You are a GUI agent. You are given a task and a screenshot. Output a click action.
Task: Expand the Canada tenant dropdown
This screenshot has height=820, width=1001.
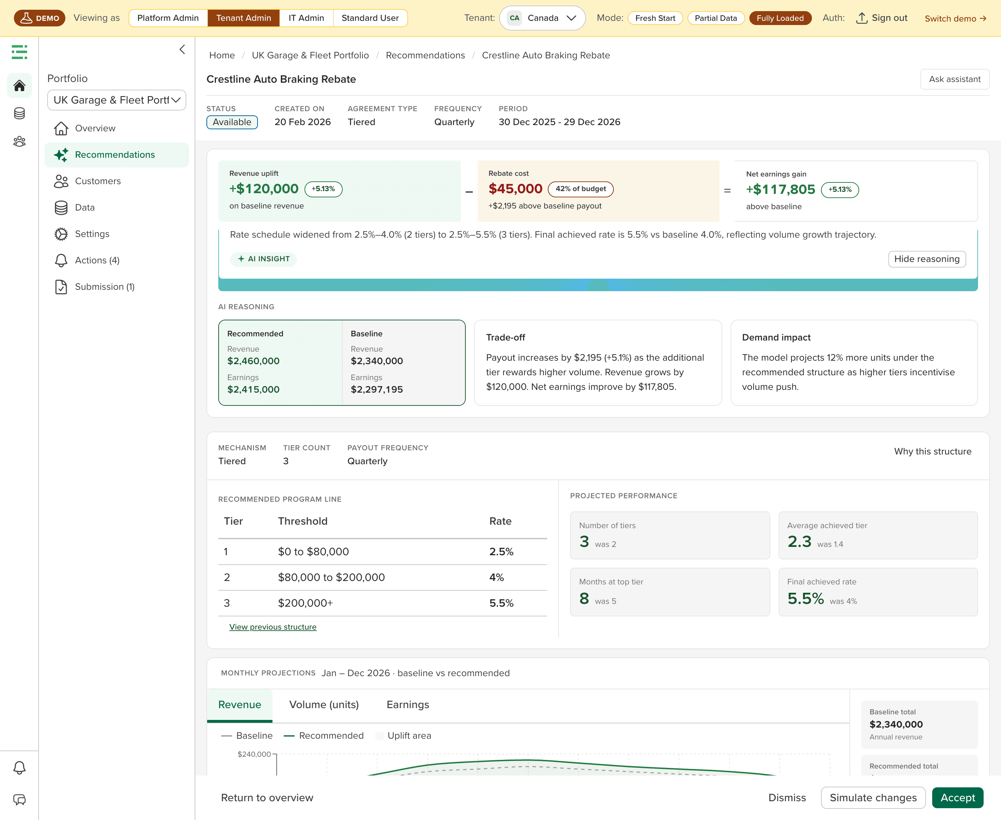[542, 18]
